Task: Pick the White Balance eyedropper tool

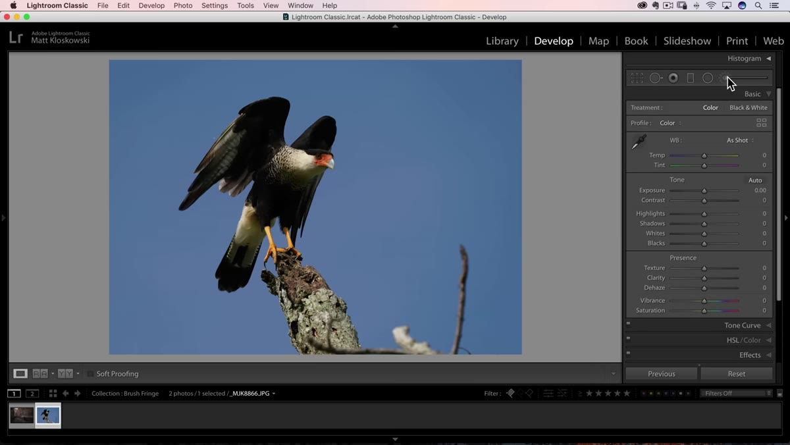Action: click(639, 142)
